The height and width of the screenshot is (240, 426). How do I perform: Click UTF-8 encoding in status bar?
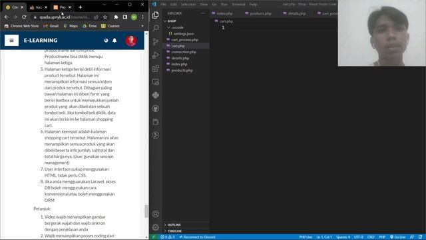point(359,237)
